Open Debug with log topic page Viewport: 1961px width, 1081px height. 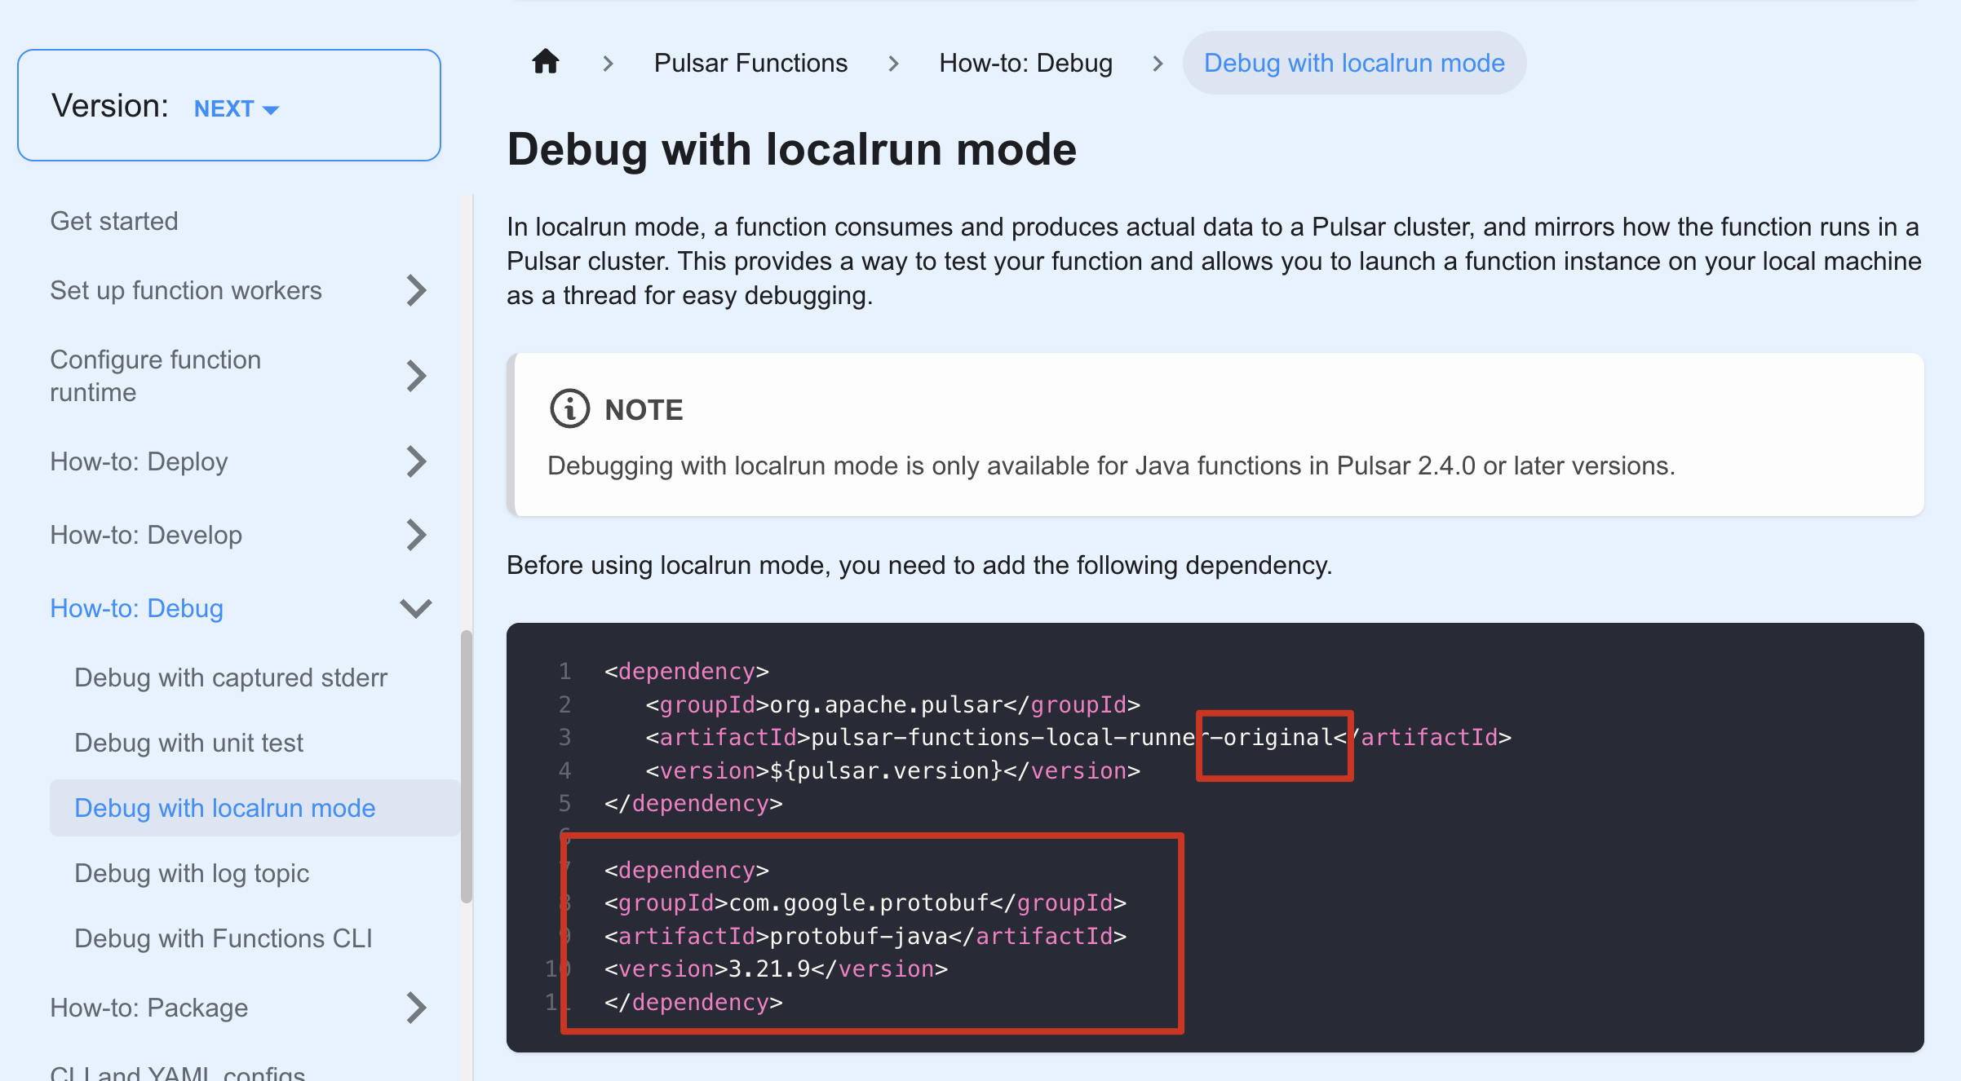coord(192,873)
